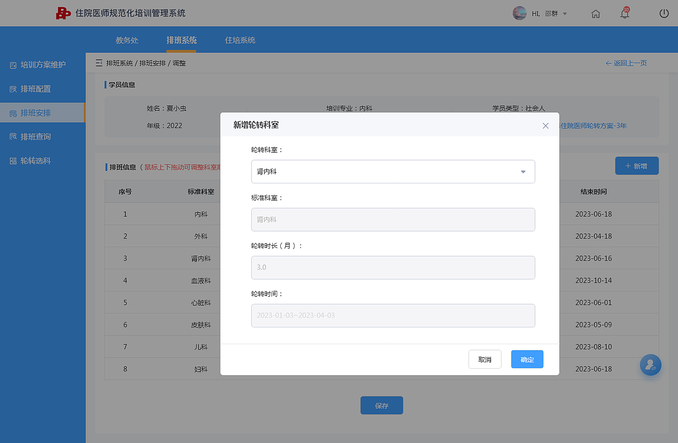Click the 轮转时间 date range field

[393, 315]
